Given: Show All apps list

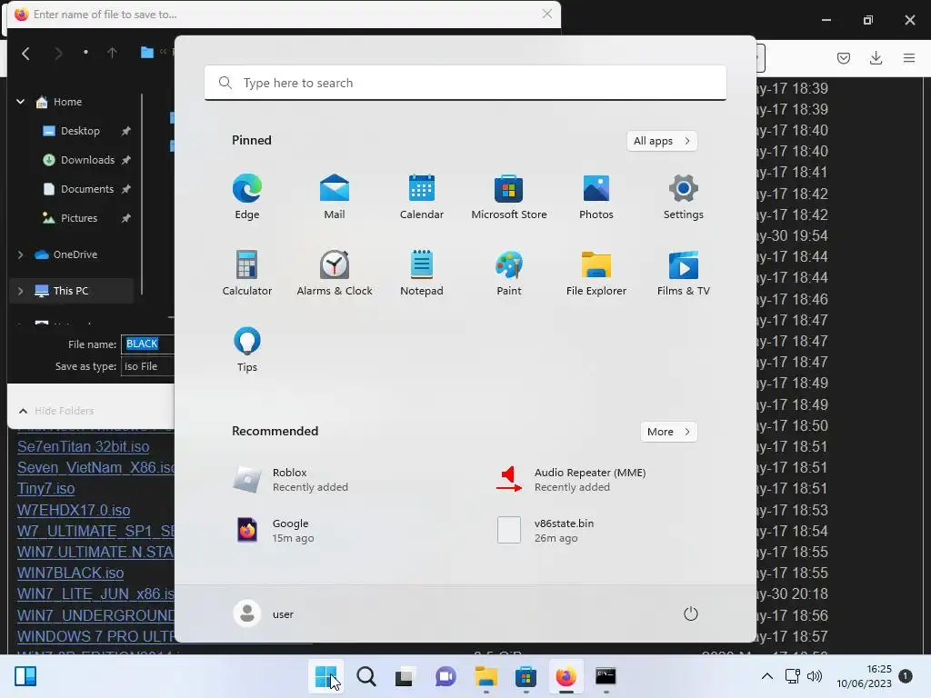Looking at the screenshot, I should 662,141.
